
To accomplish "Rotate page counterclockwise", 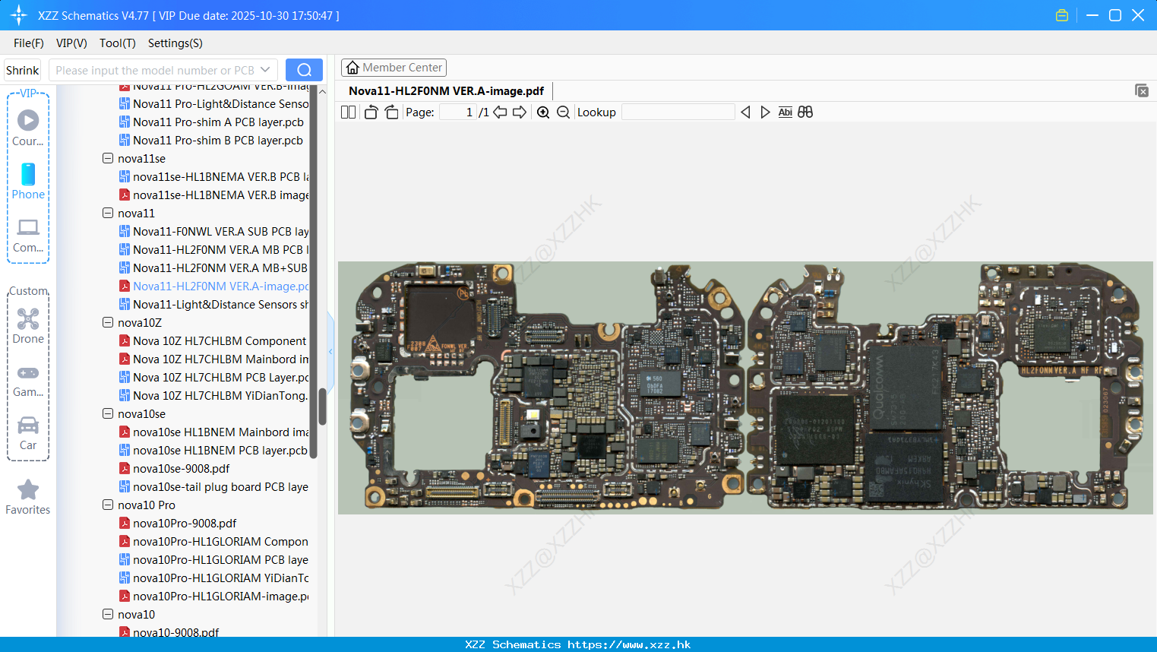I will point(371,112).
